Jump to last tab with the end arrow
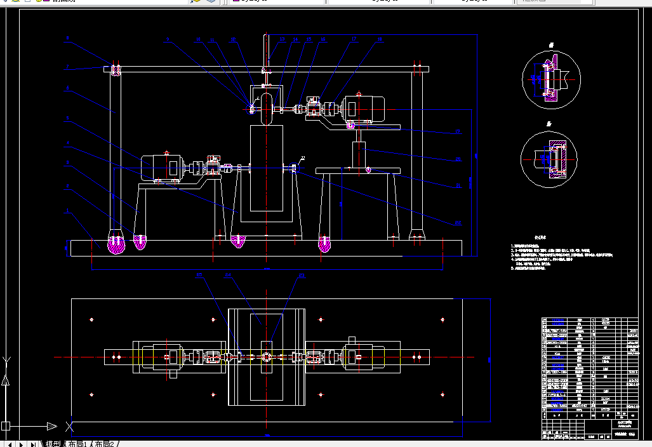Screen dimensions: 652x447 pyautogui.click(x=33, y=444)
